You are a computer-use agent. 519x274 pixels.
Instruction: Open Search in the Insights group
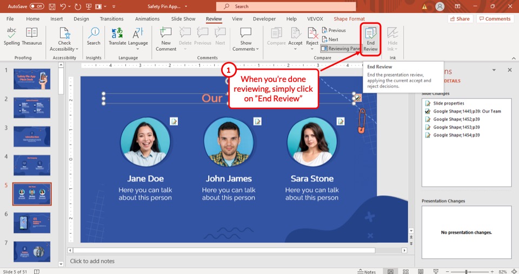point(94,36)
